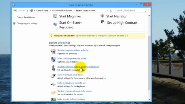Click the Start Magnifier icon
The image size is (185, 104).
pos(55,16)
